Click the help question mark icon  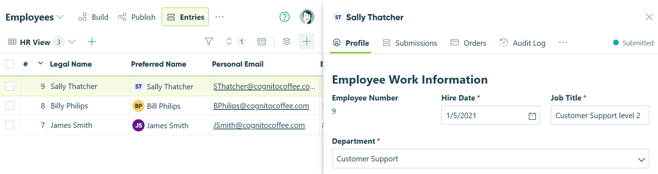coord(285,17)
